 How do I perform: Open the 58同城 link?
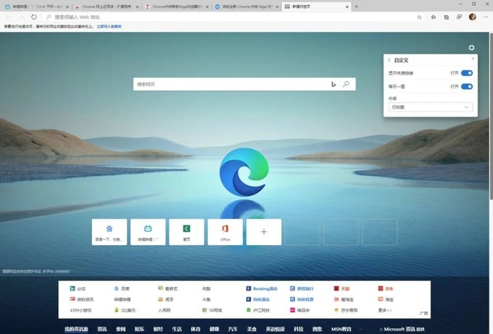(212, 310)
